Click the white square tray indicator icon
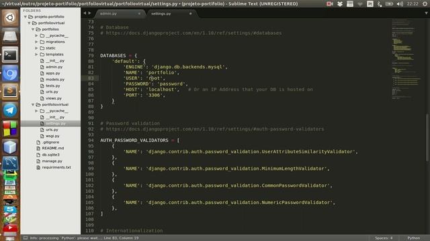 pyautogui.click(x=370, y=4)
